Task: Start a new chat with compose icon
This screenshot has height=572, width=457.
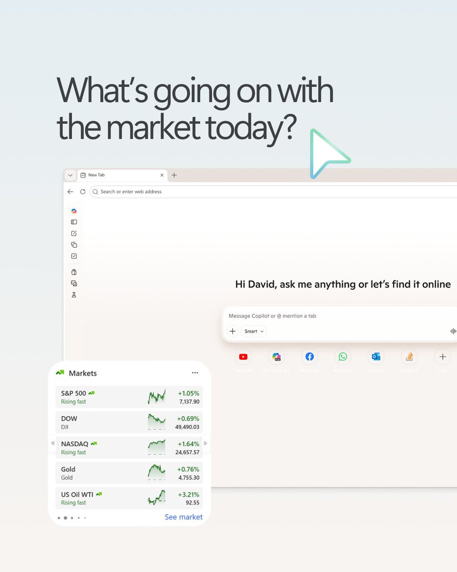Action: click(x=74, y=234)
